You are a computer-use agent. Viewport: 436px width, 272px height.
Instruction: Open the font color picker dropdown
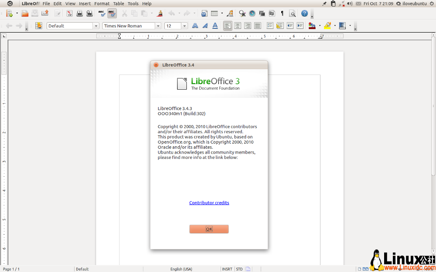(319, 25)
